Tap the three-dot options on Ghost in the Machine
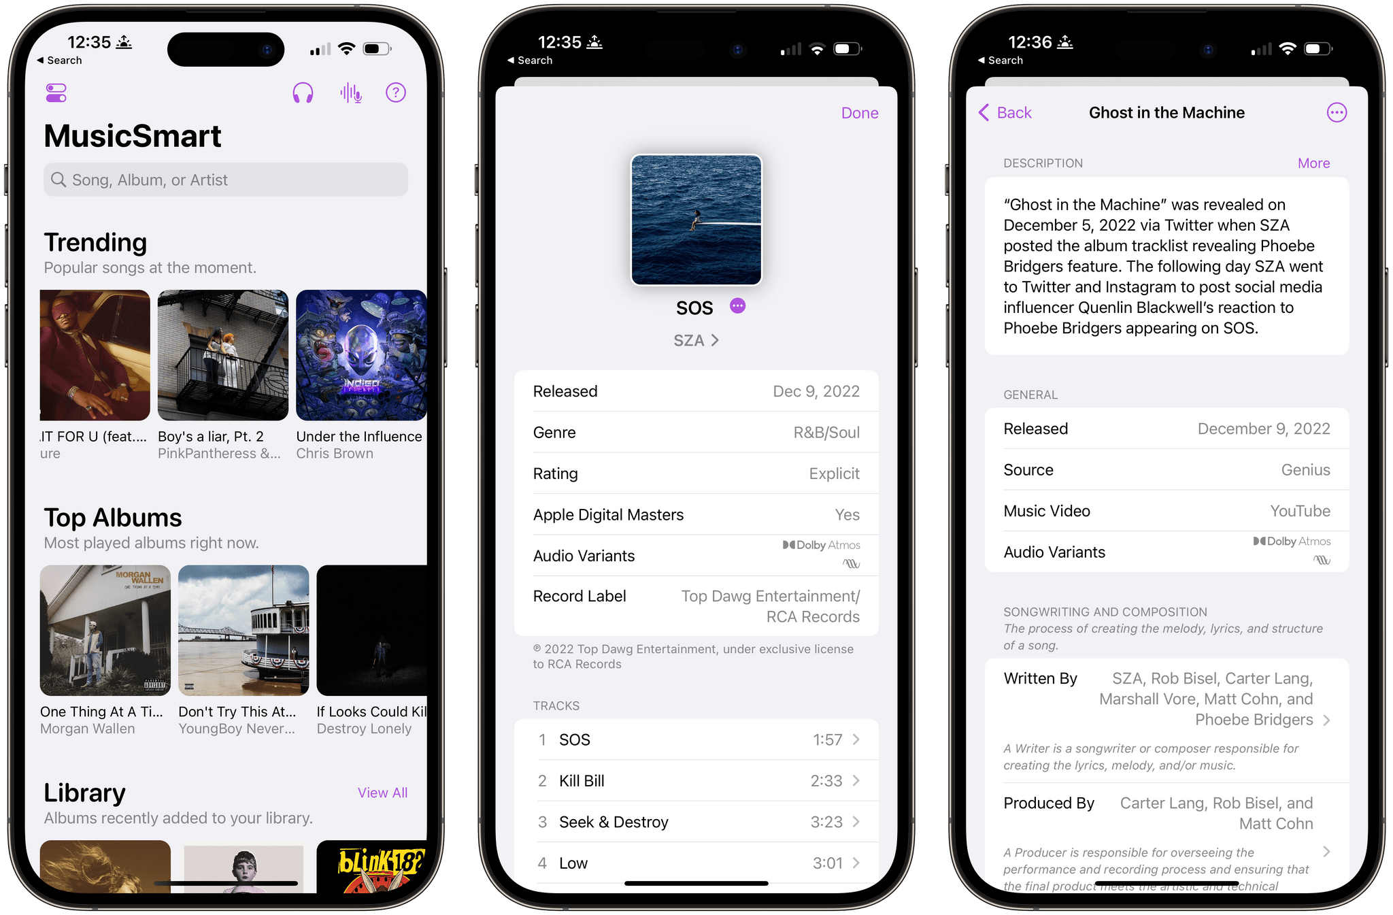The image size is (1393, 915). pos(1338,114)
